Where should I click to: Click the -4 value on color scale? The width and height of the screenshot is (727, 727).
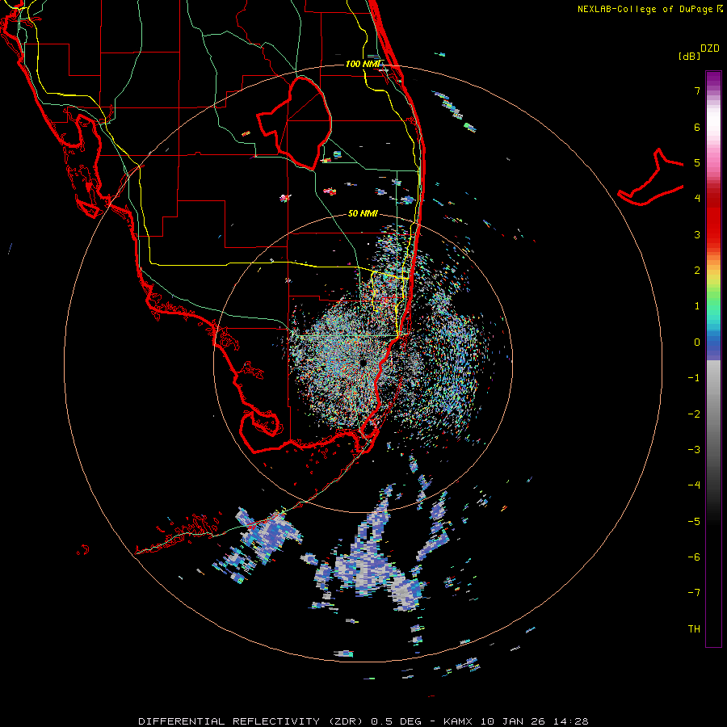(694, 485)
